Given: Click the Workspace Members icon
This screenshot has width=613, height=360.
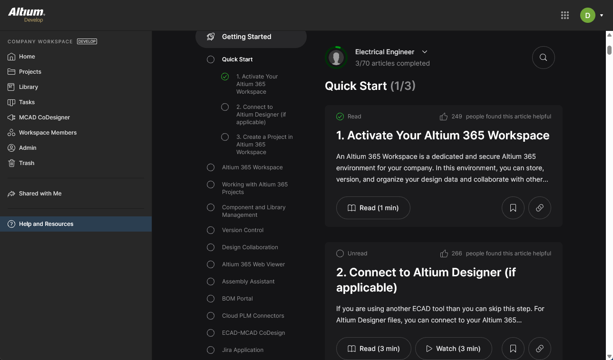Looking at the screenshot, I should point(11,133).
